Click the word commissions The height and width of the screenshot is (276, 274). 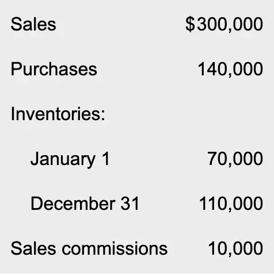(115, 249)
